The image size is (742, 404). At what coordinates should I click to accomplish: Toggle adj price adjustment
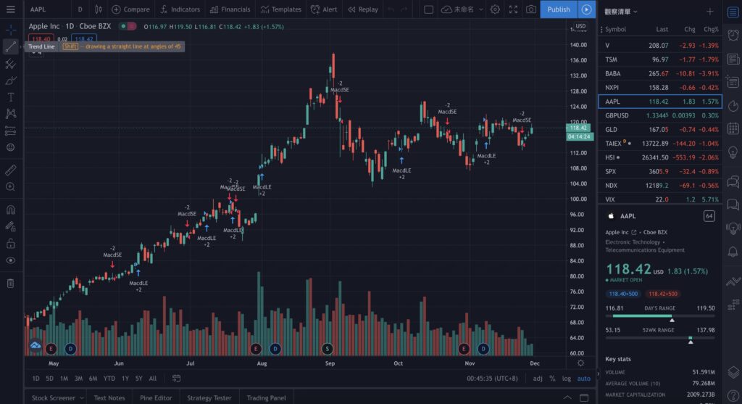point(538,379)
